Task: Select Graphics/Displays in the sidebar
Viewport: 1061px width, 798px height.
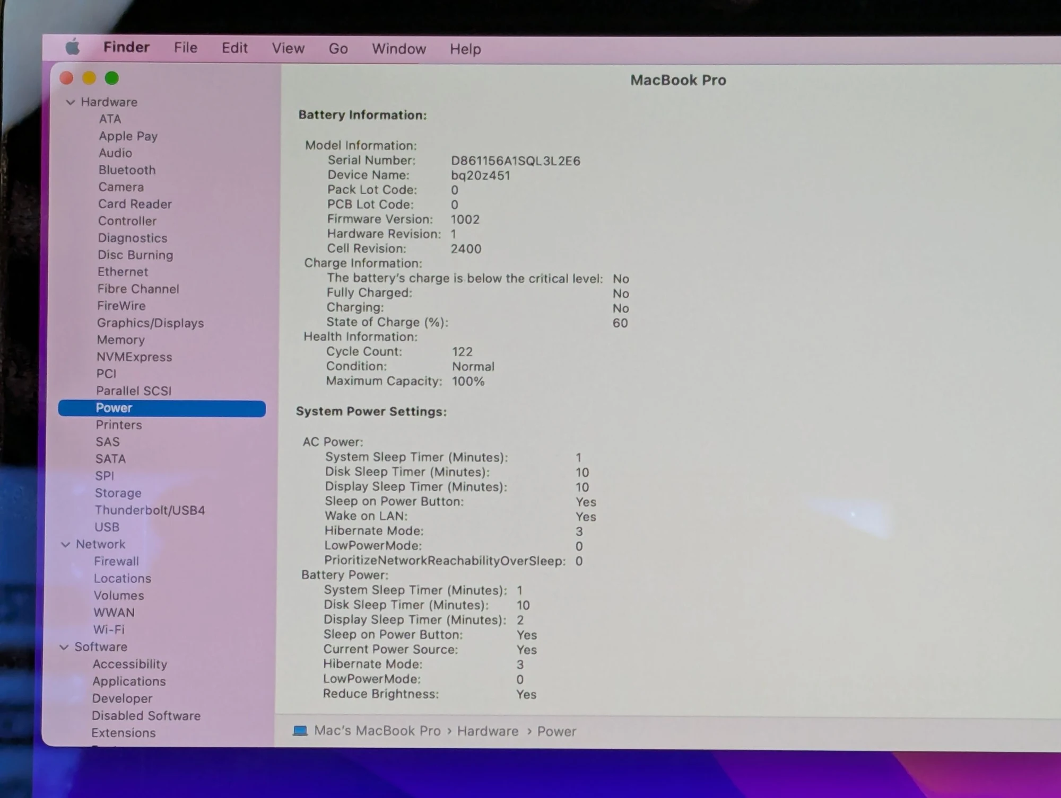Action: pos(150,323)
